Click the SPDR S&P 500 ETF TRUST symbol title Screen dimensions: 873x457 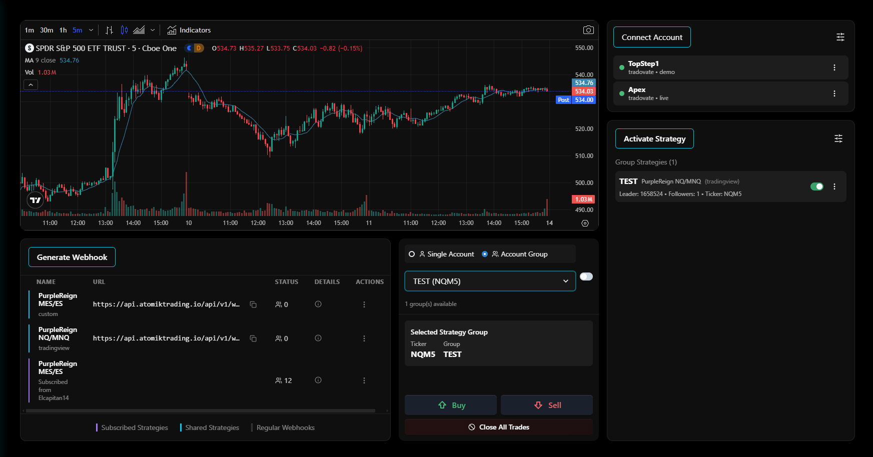click(106, 48)
